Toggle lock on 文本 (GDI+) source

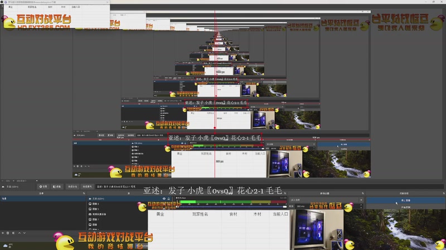[x=169, y=199]
